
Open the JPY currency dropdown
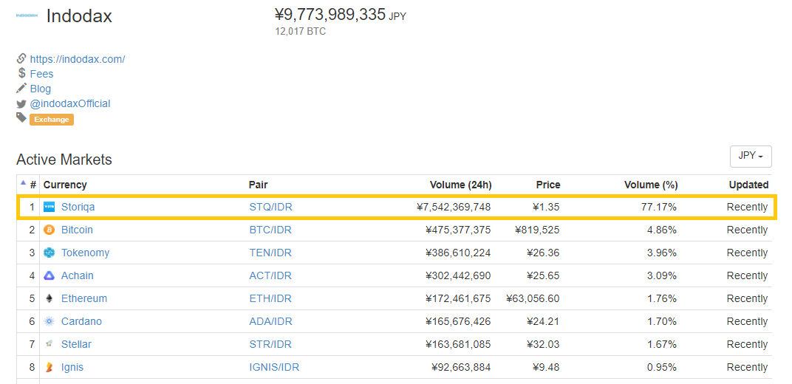(x=751, y=156)
